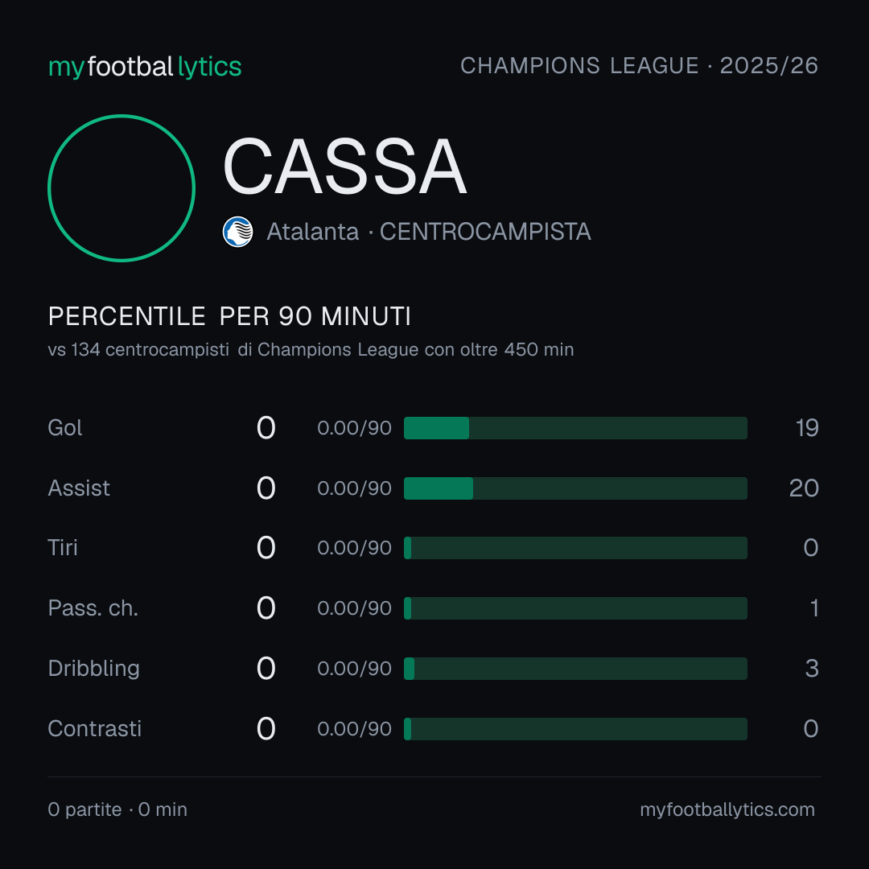Click the myfootballytics logo
Viewport: 869px width, 869px height.
pos(145,67)
